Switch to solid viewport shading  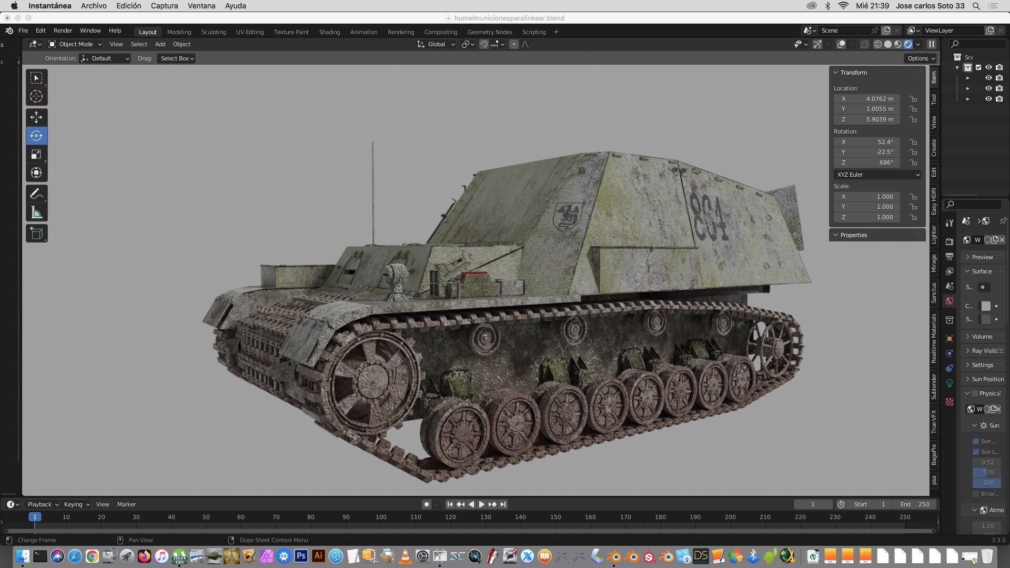[888, 44]
